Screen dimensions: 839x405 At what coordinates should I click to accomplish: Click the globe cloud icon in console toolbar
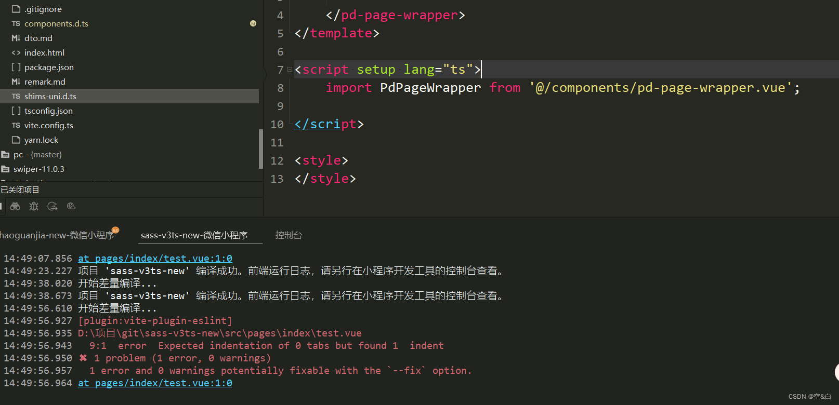click(x=71, y=206)
